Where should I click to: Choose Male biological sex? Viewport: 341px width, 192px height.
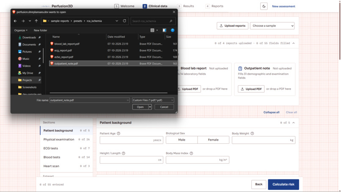[x=181, y=140]
